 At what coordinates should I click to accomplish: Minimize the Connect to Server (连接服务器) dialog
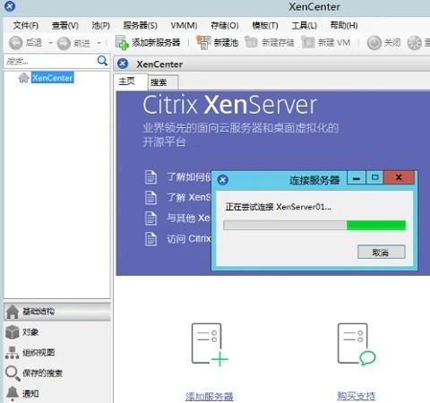tap(357, 178)
